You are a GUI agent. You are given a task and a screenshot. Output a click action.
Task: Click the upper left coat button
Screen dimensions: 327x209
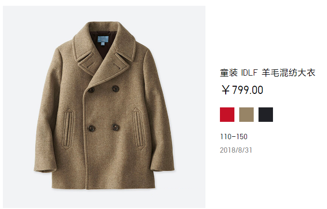pyautogui.click(x=91, y=90)
